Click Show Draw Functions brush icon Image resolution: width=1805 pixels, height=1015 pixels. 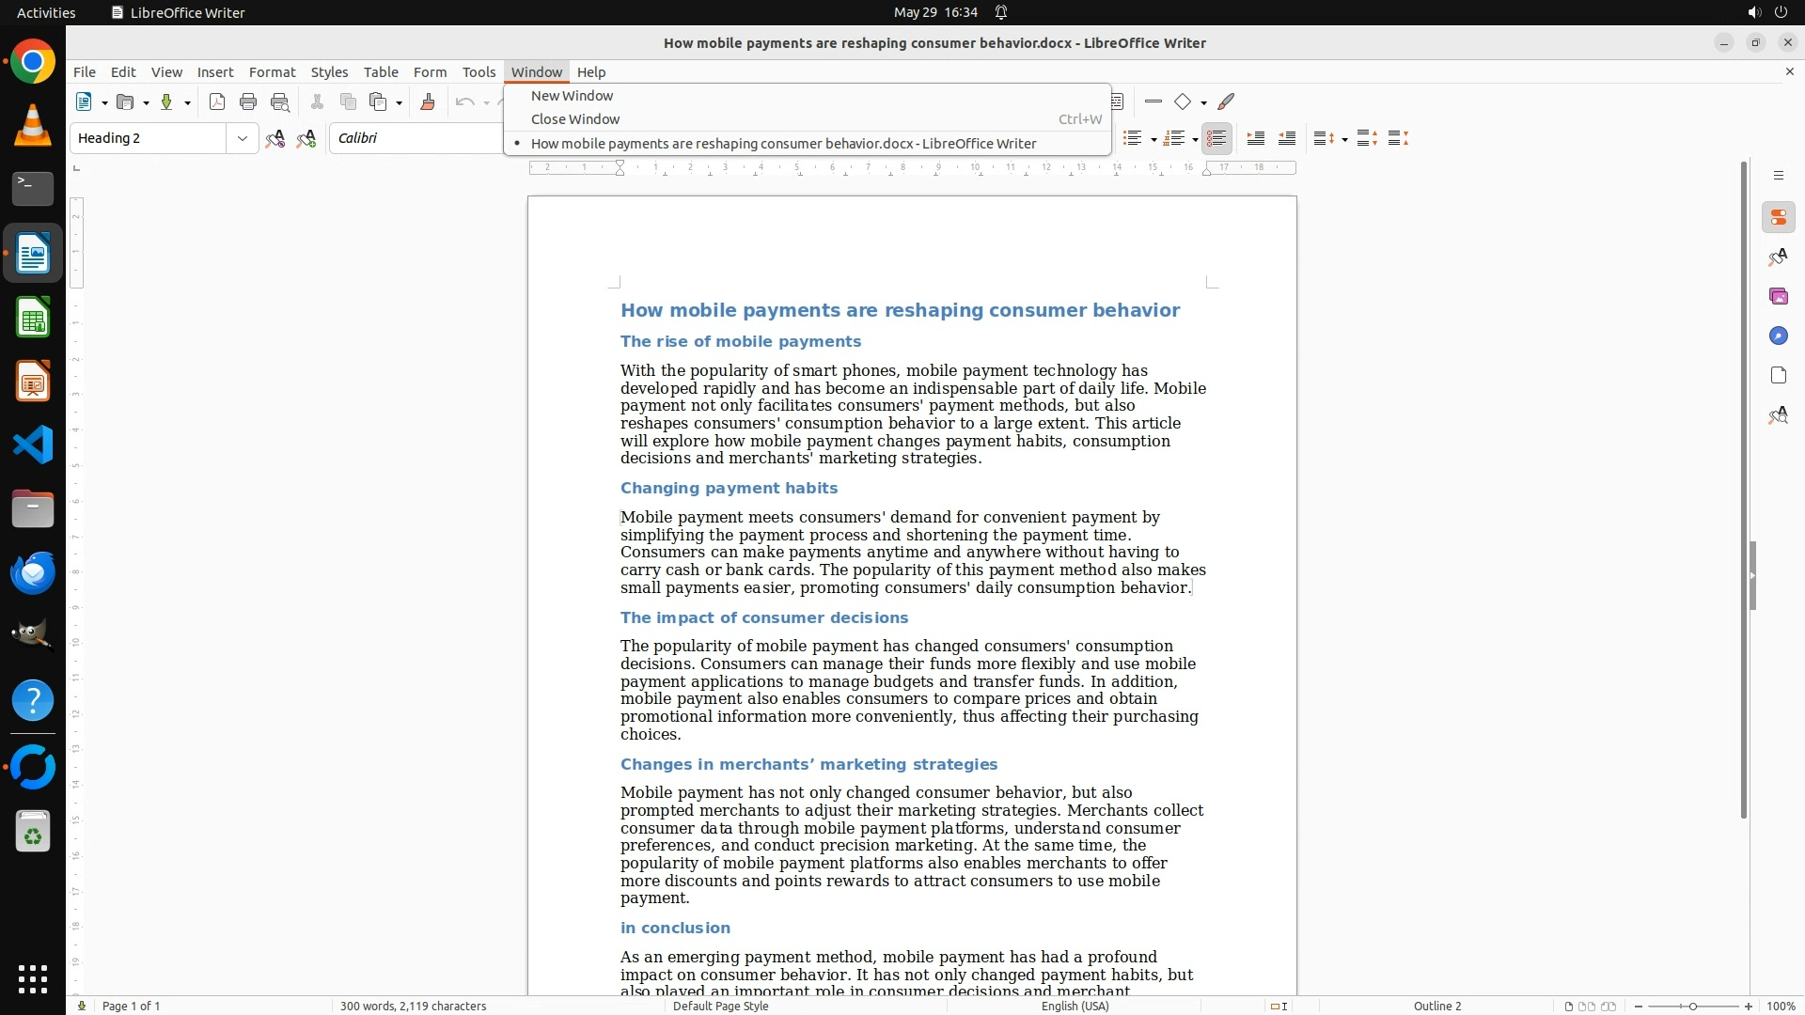1226,101
